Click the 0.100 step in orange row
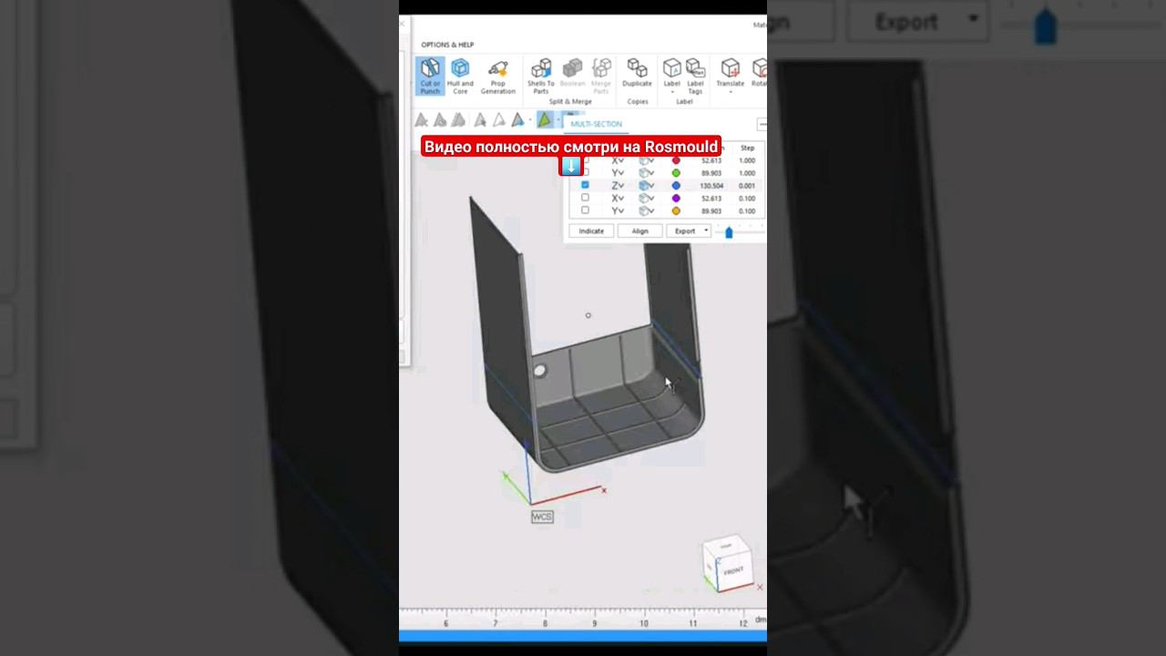The image size is (1166, 656). point(747,210)
